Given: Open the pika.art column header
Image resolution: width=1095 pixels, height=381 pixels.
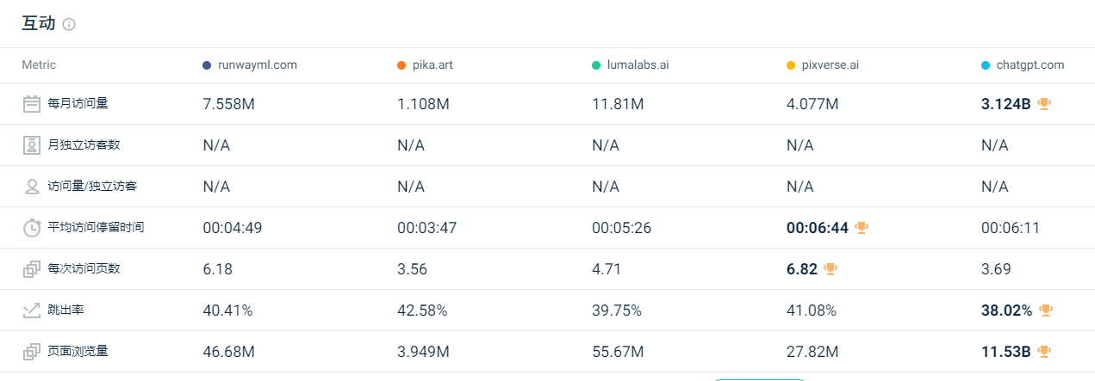Looking at the screenshot, I should point(432,65).
